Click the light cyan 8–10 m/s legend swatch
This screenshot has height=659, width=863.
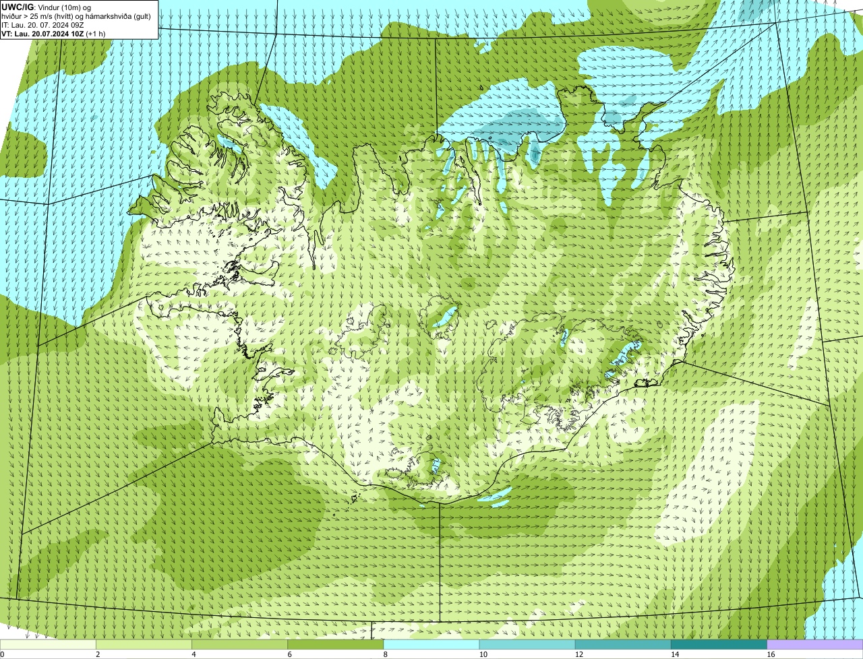coord(431,644)
